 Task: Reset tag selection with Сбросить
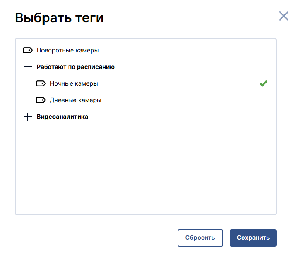point(200,238)
